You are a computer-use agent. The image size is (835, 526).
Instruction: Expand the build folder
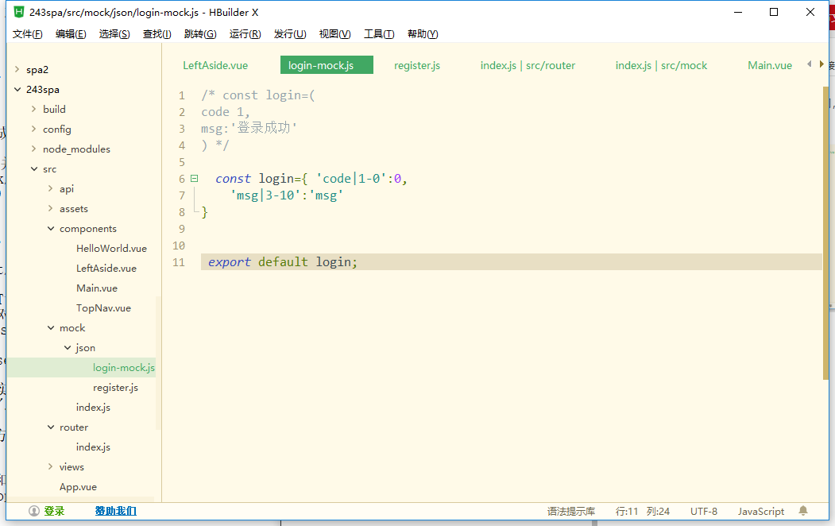pos(33,109)
